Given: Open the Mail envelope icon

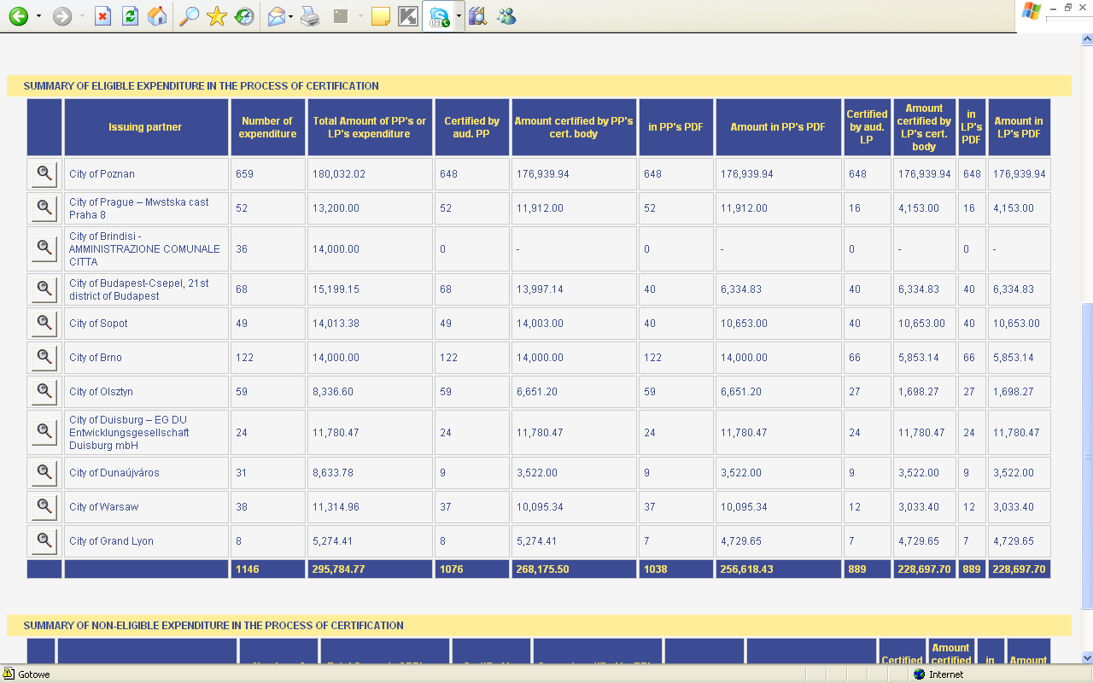Looking at the screenshot, I should click(276, 16).
